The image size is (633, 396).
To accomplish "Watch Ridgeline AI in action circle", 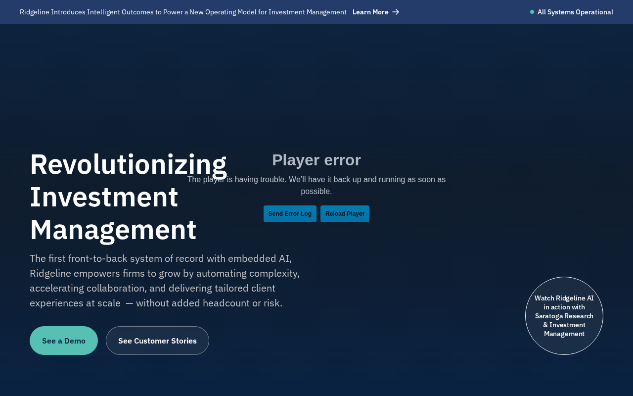I will tap(564, 316).
